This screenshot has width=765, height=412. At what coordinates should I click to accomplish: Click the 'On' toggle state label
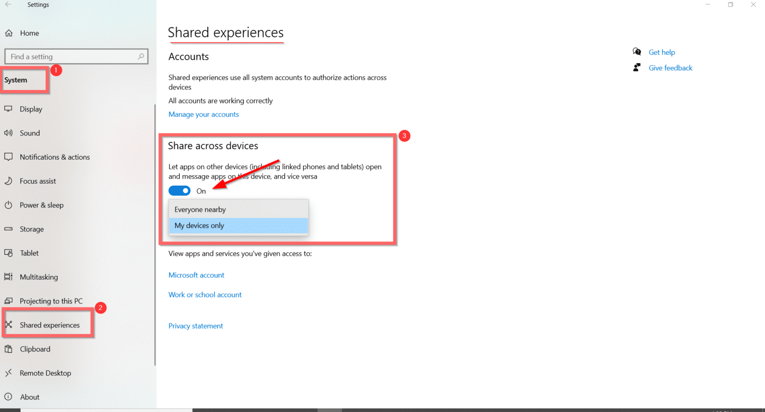(x=201, y=191)
